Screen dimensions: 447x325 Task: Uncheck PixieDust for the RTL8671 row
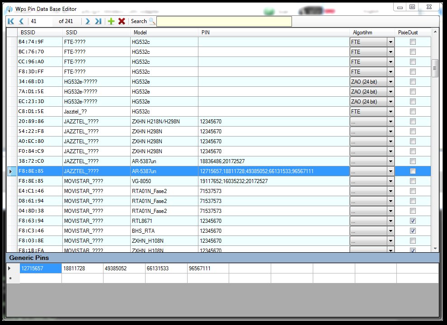pos(413,221)
